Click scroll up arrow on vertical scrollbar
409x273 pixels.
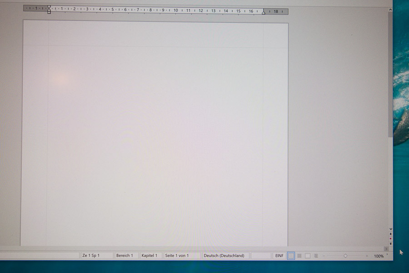pos(390,10)
